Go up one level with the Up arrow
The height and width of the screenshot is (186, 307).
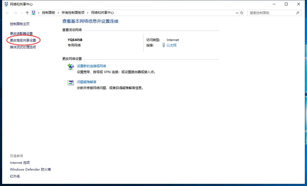pos(27,13)
